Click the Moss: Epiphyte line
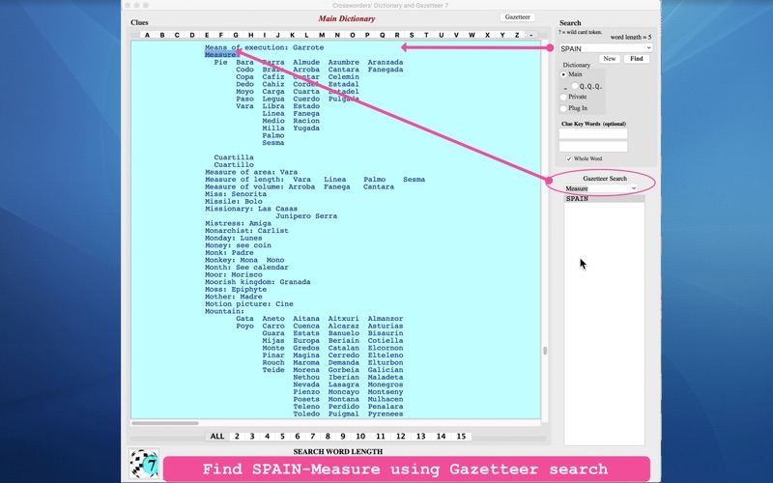 coord(236,289)
